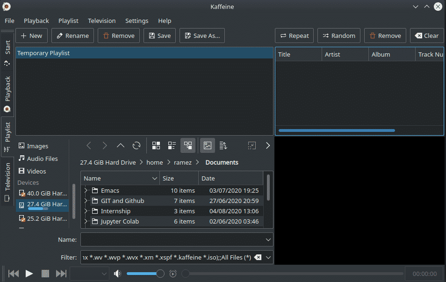446x282 pixels.
Task: Navigate up to the parent folder
Action: (x=121, y=146)
